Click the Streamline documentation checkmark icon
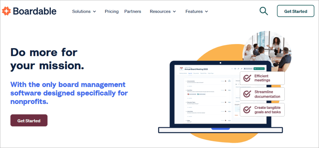The height and width of the screenshot is (148, 319). (x=247, y=94)
